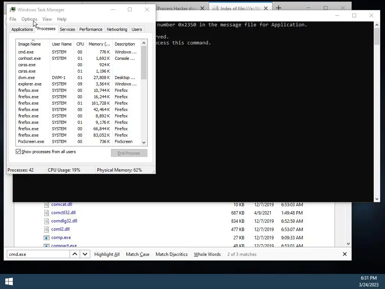Click the comctl32.dll file icon
This screenshot has height=289, width=385.
(x=46, y=213)
